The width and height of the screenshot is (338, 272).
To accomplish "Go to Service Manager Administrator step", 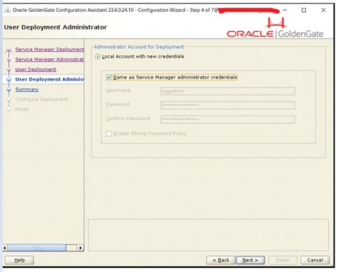I will [x=50, y=60].
